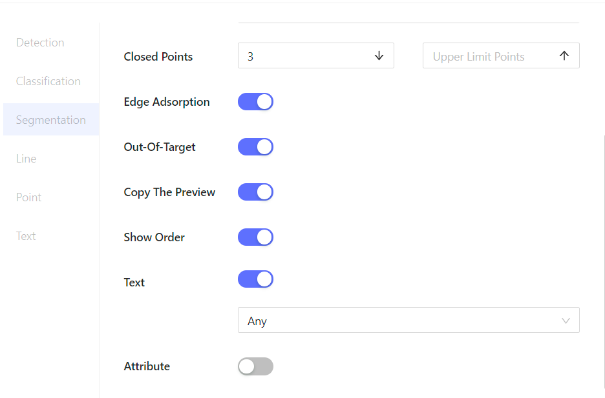Screen dimensions: 605x398
Task: Switch off the Text toggle
Action: click(255, 279)
